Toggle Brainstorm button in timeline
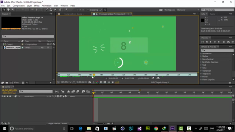The image size is (235, 132). click(83, 91)
